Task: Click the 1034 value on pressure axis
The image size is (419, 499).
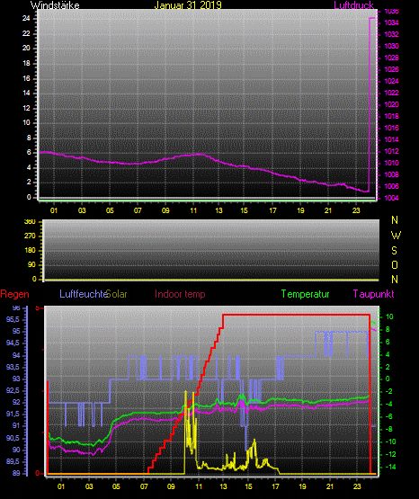Action: tap(391, 22)
